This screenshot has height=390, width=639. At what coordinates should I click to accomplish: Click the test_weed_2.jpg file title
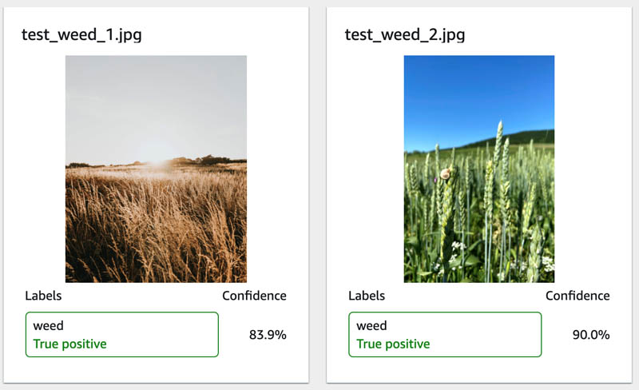click(x=405, y=35)
